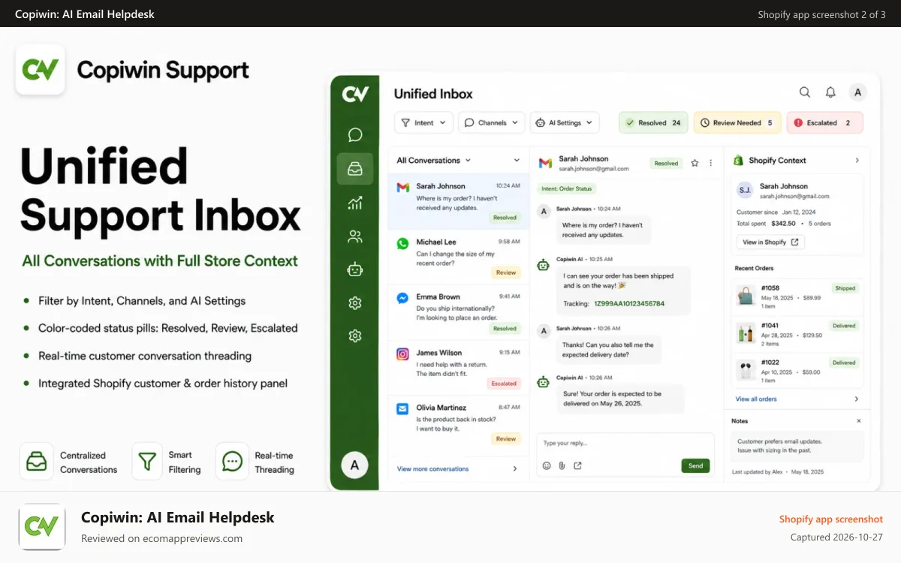Expand the All Conversations dropdown

pos(434,160)
